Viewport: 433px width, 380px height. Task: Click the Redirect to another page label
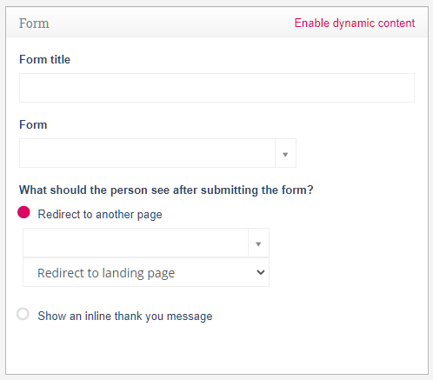coord(100,215)
